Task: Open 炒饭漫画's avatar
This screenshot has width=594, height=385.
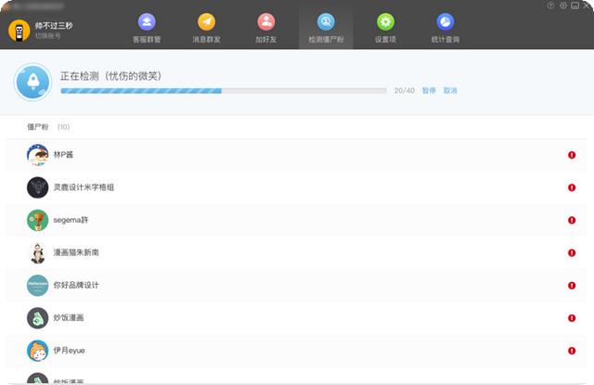Action: [37, 318]
